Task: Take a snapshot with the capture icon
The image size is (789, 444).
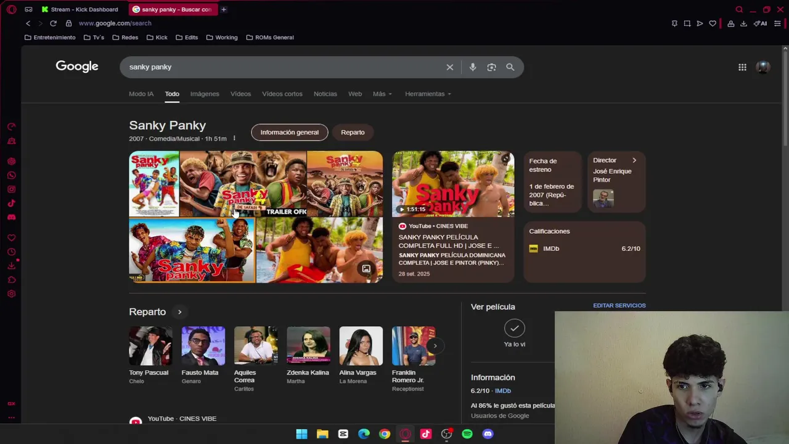Action: pos(687,23)
